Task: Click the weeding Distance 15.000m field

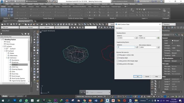Action: (x=126, y=38)
